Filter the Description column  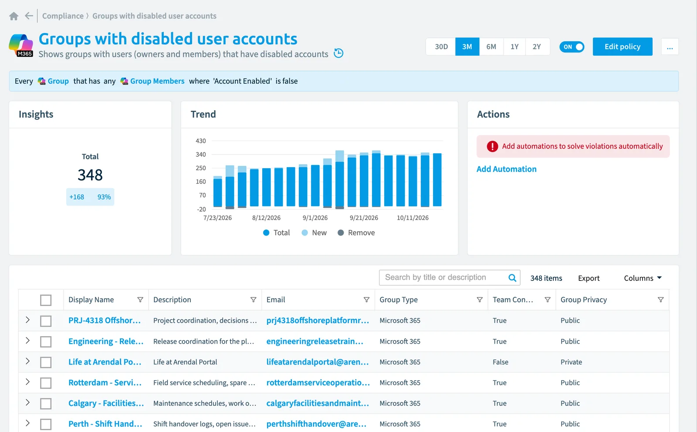253,300
